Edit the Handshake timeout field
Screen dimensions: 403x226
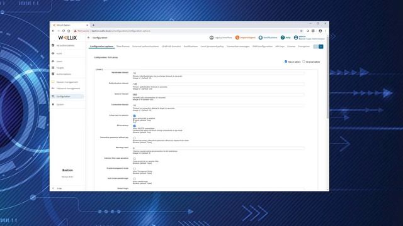[x=219, y=73]
